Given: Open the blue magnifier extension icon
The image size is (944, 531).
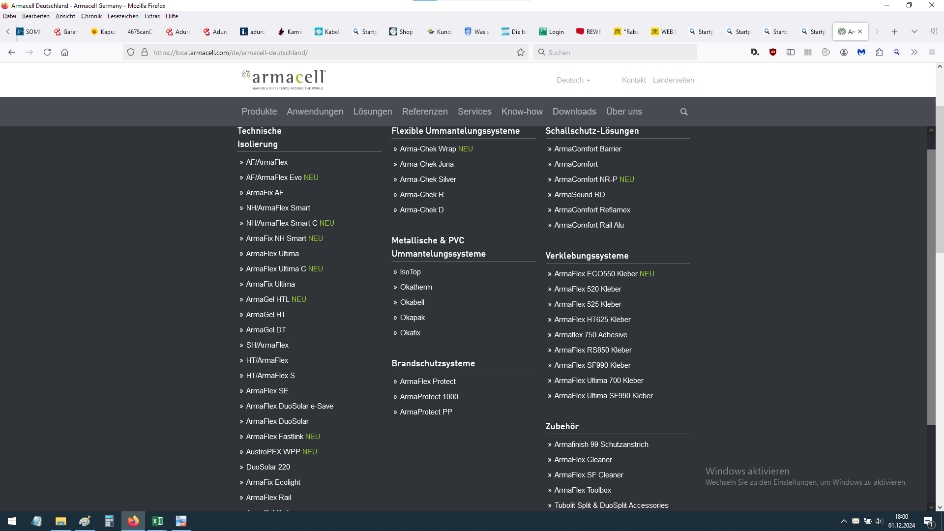Looking at the screenshot, I should [897, 52].
